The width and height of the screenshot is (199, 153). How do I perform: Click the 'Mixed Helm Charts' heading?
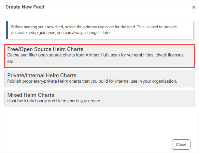coord(31,95)
